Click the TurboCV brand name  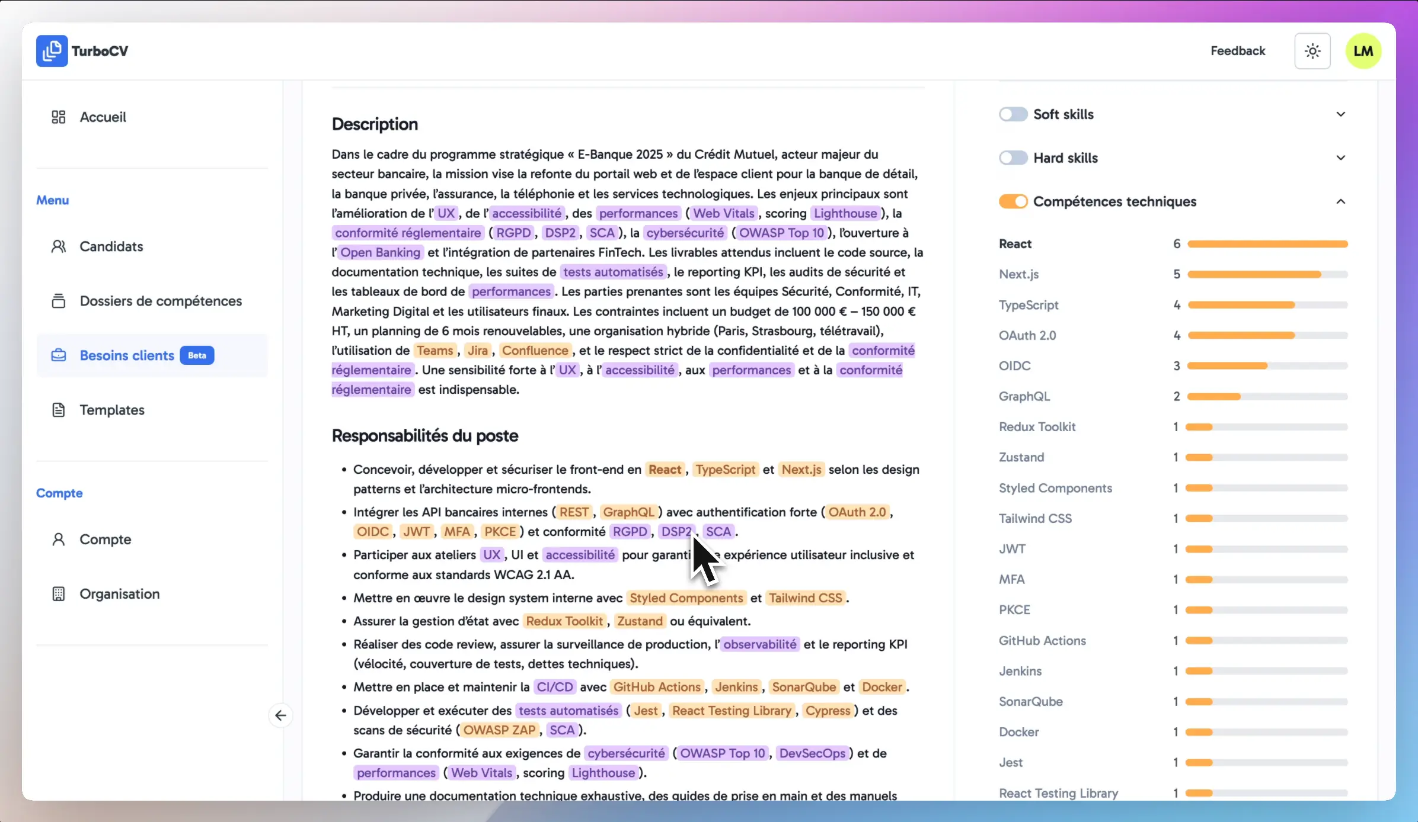click(100, 51)
